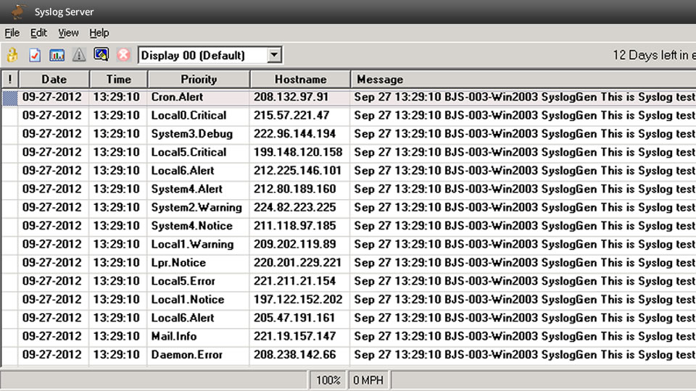
Task: Open the File menu
Action: click(x=12, y=33)
